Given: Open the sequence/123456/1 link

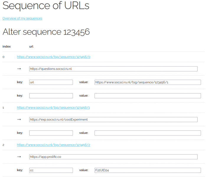Looking at the screenshot, I should [53, 107].
